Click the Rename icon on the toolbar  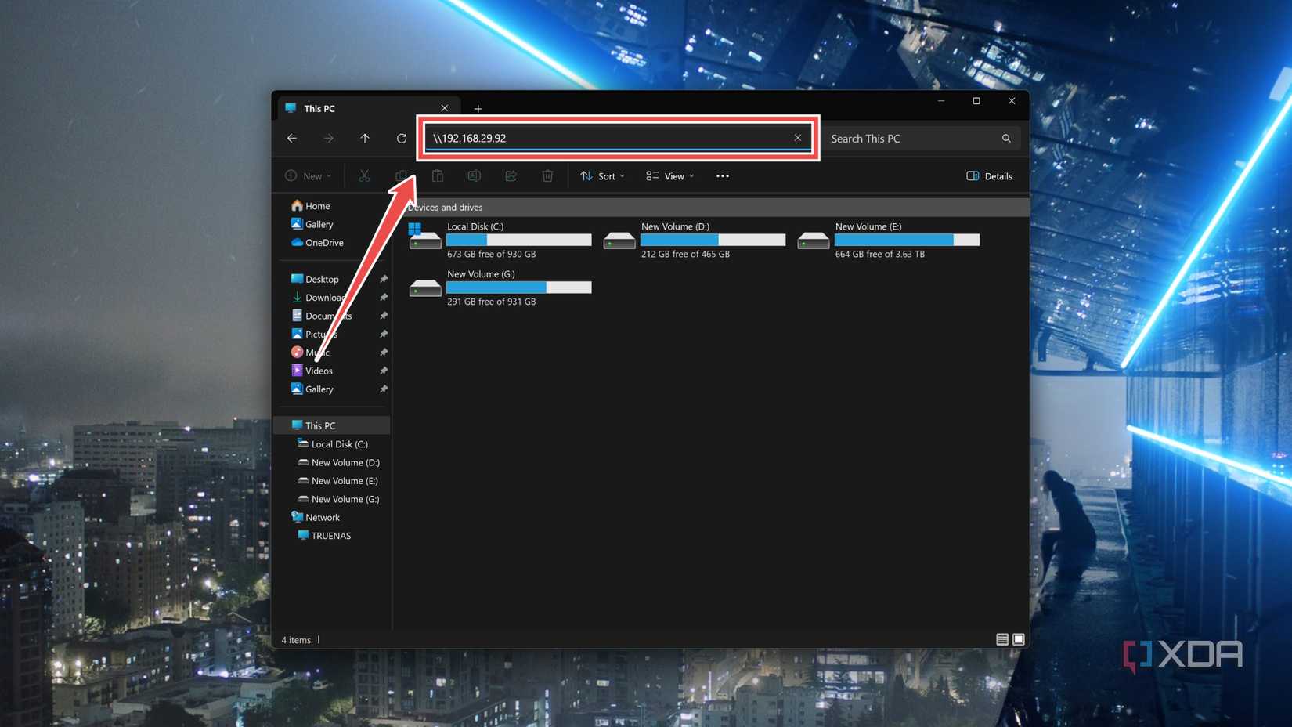pyautogui.click(x=474, y=175)
